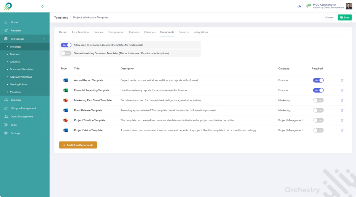
Task: Switch to the Live Template tab
Action: pos(80,32)
